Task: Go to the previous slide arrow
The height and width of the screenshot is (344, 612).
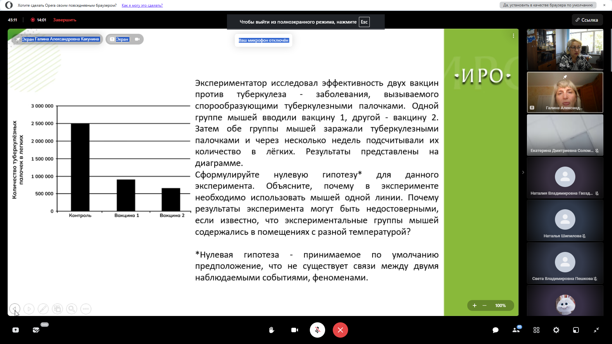Action: 15,309
